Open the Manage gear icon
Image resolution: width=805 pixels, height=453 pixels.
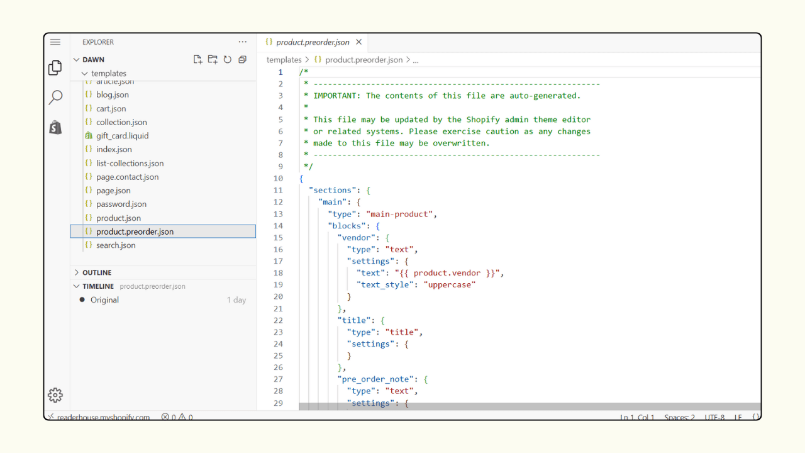pos(55,394)
